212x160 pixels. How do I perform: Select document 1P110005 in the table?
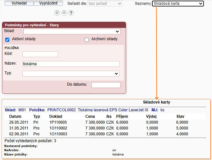[x=58, y=122]
